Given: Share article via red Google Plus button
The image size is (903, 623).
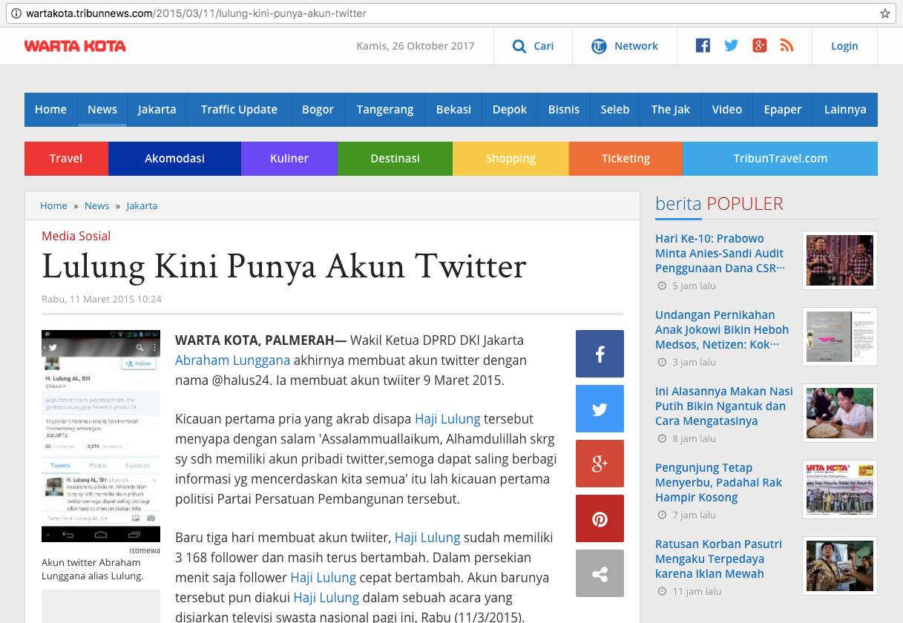Looking at the screenshot, I should (600, 464).
